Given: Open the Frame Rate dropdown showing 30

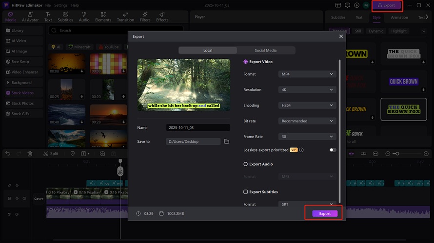Looking at the screenshot, I should click(x=307, y=137).
